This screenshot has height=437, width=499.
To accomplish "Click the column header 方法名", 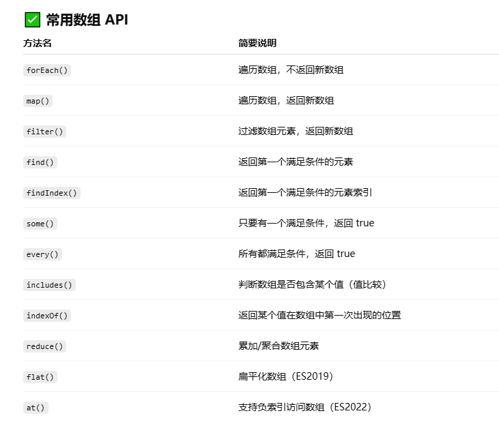I will 38,43.
